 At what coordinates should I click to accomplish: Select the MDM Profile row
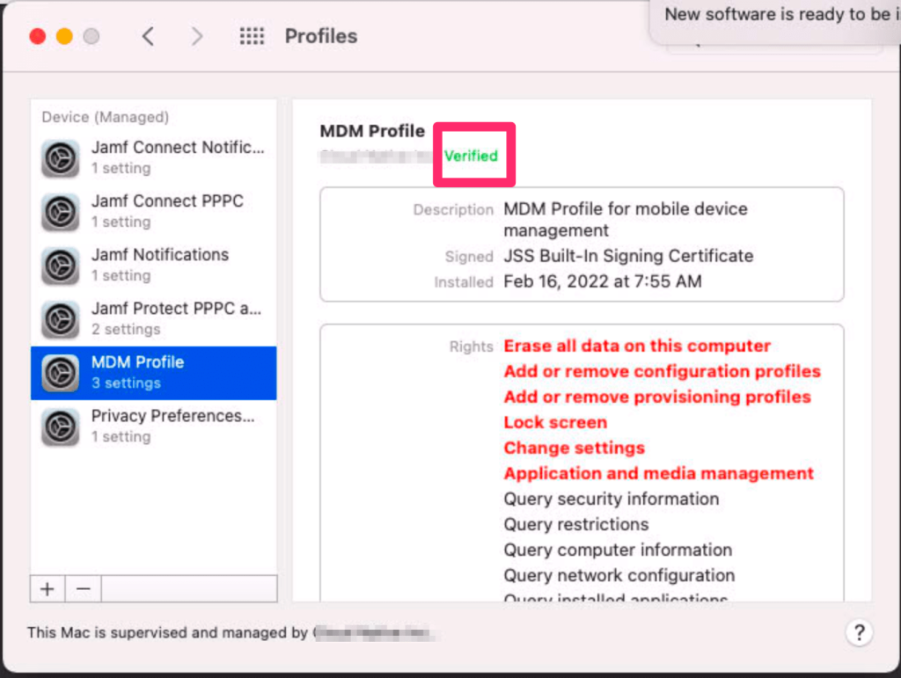(x=153, y=373)
